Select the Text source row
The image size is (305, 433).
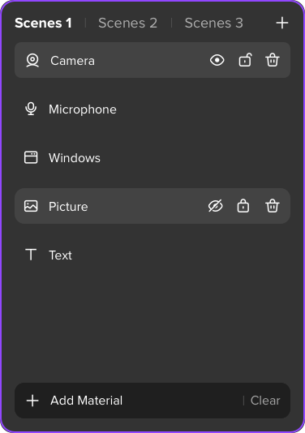(x=152, y=255)
